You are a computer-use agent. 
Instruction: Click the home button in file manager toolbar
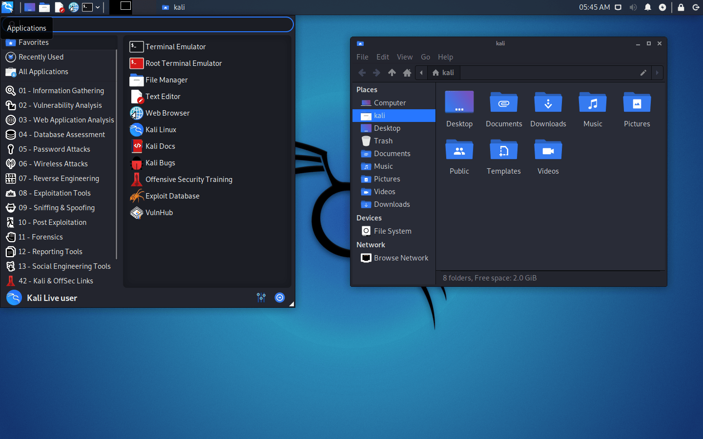[407, 73]
